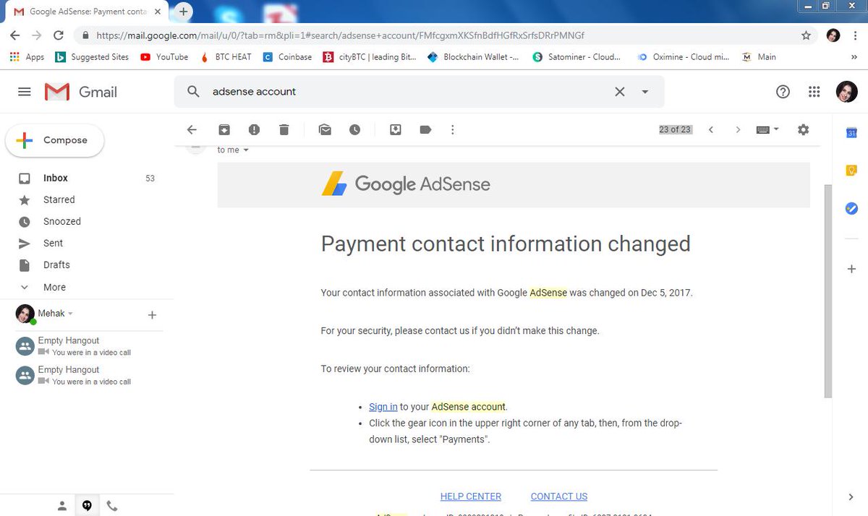The image size is (868, 516).
Task: Go to the older conversation
Action: pyautogui.click(x=738, y=130)
